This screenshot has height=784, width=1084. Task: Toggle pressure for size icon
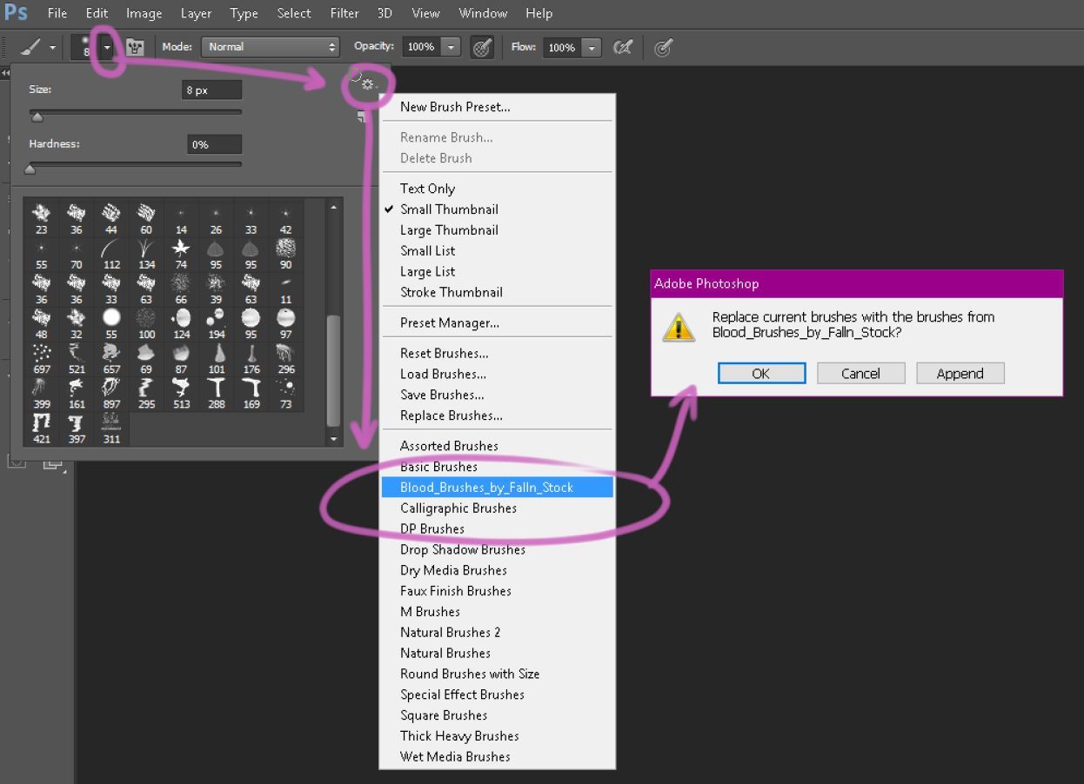663,47
